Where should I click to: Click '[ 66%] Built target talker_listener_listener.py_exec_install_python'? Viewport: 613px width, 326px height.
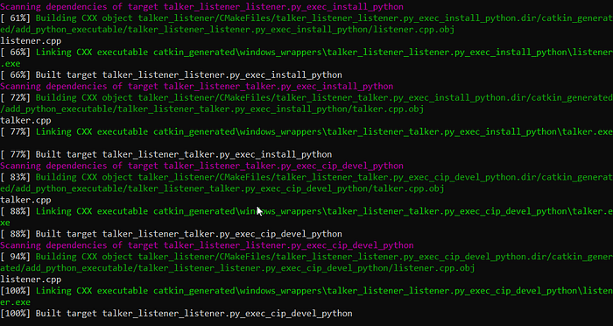point(172,74)
